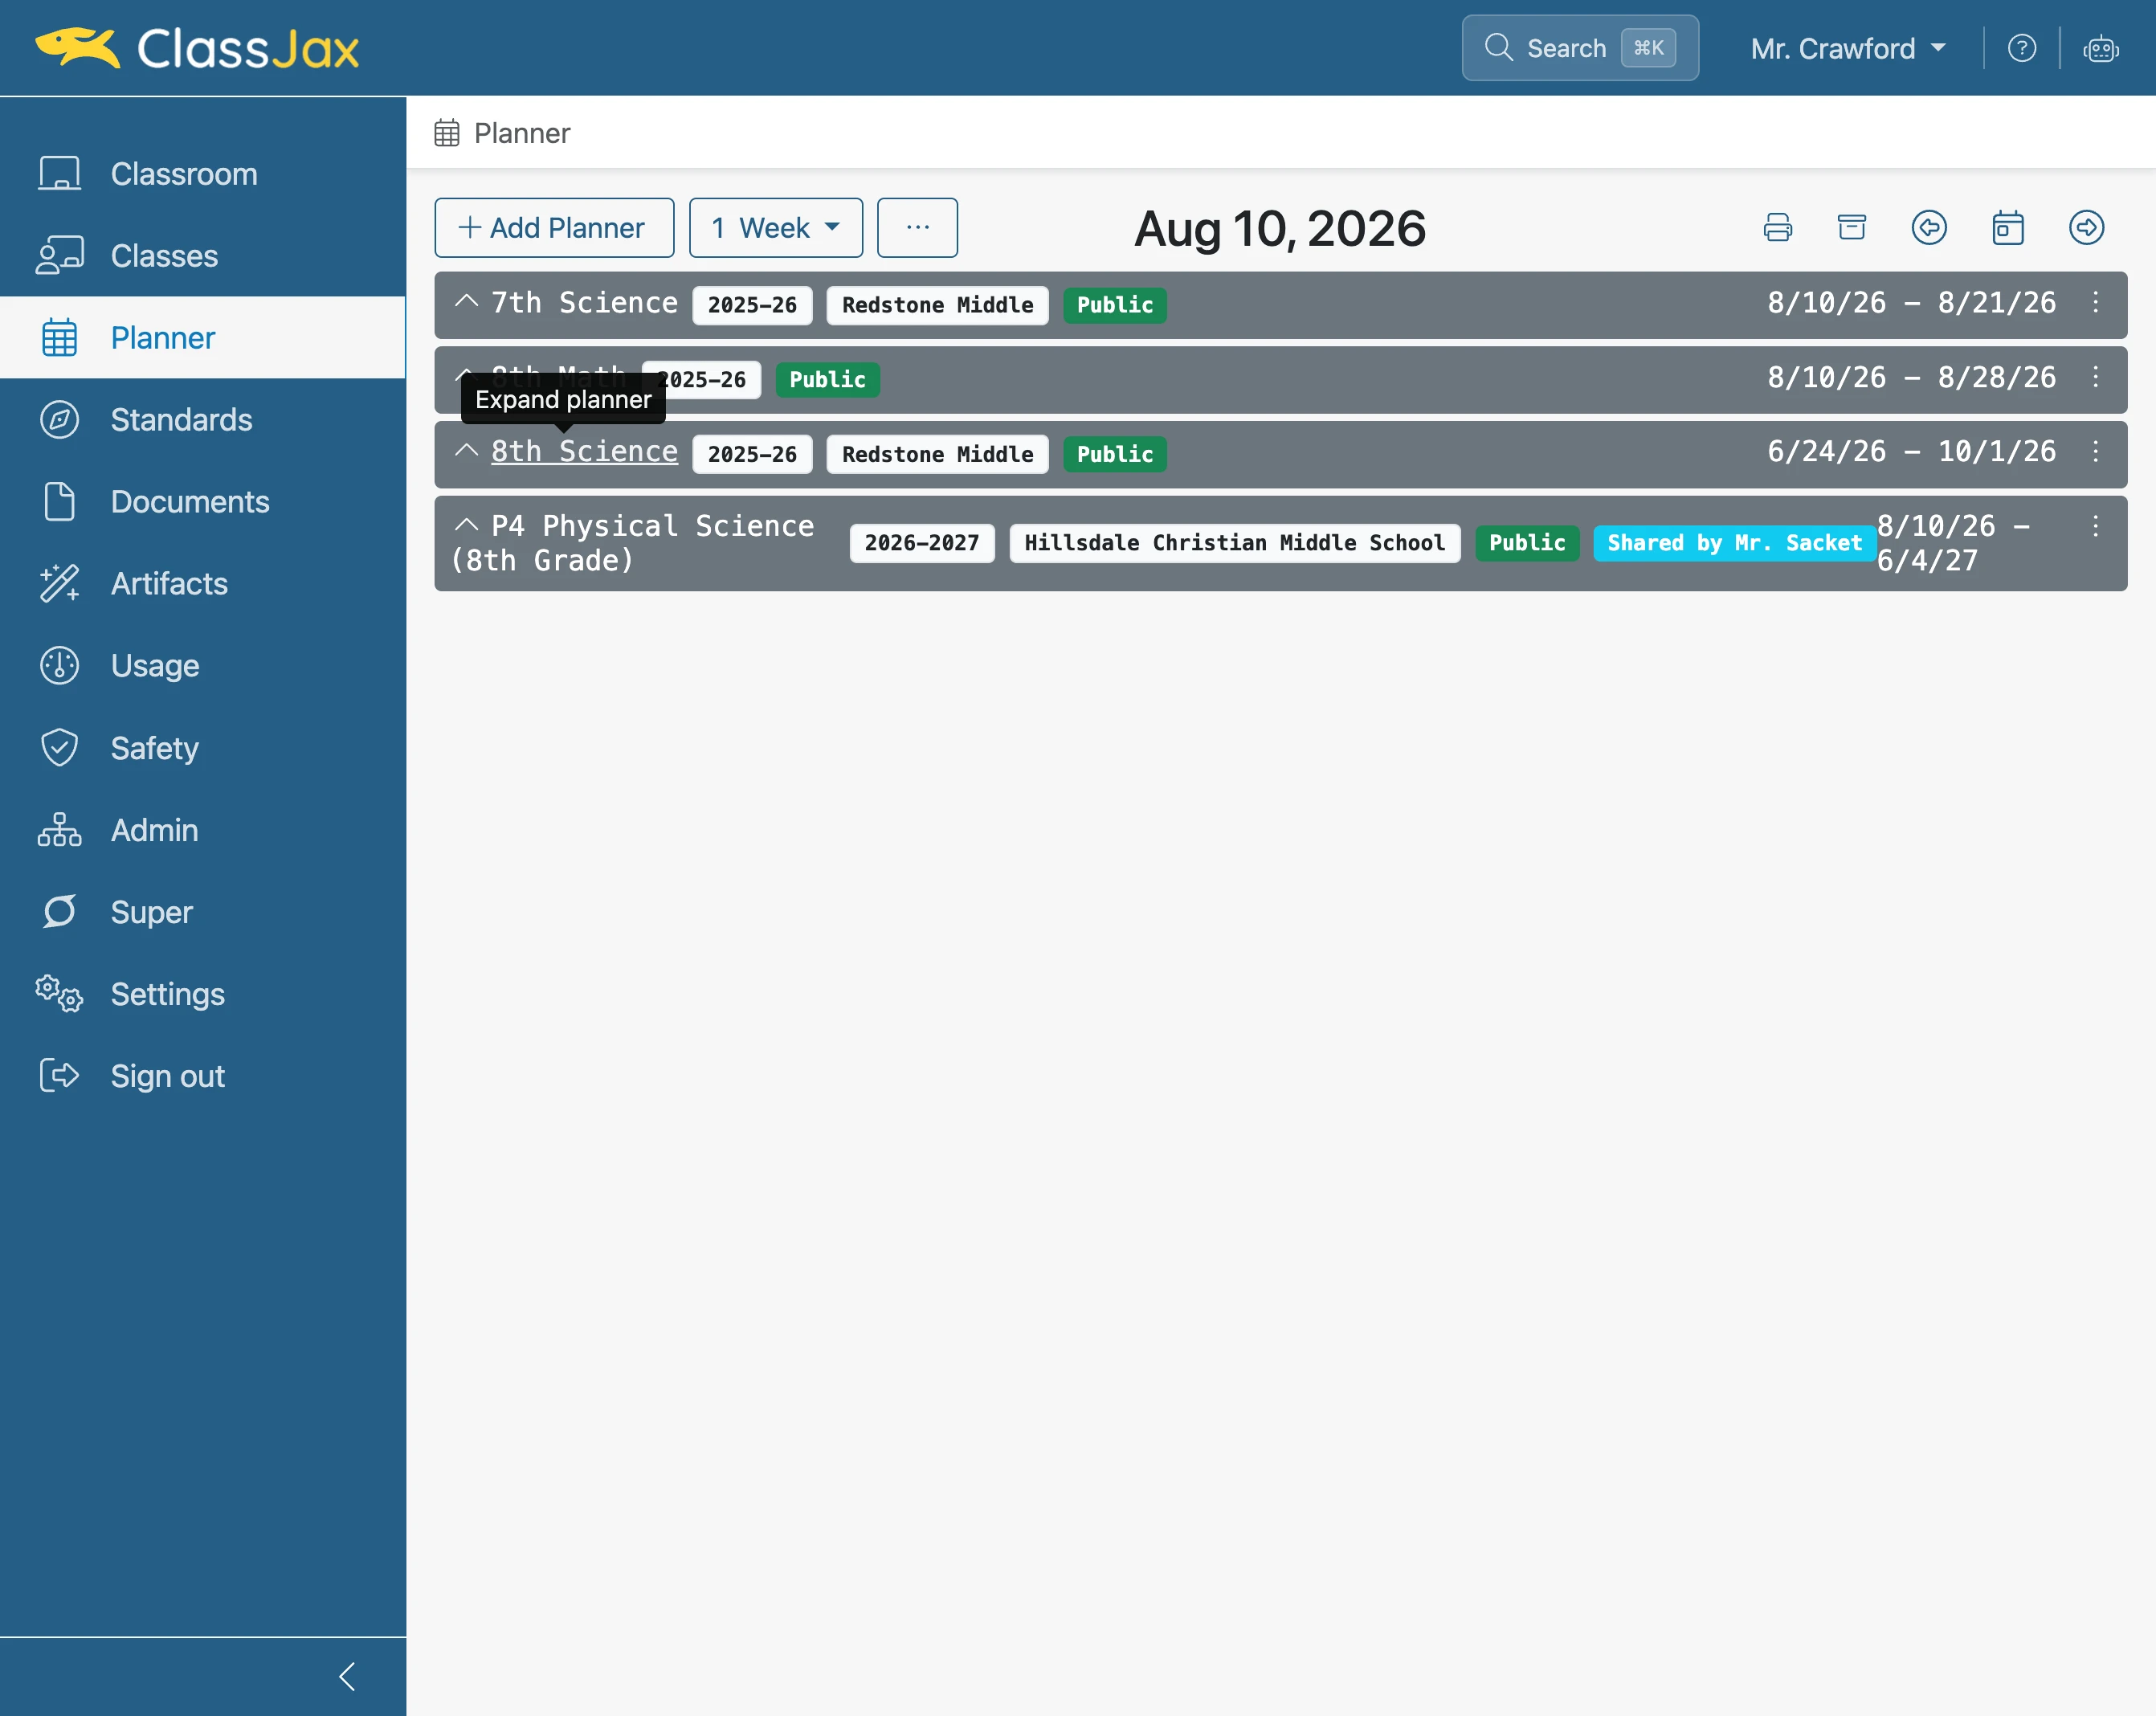The image size is (2156, 1716).
Task: Click the Admin hierarchy icon
Action: tap(59, 829)
